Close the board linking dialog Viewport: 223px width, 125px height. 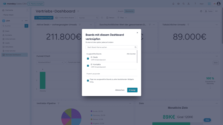click(137, 33)
